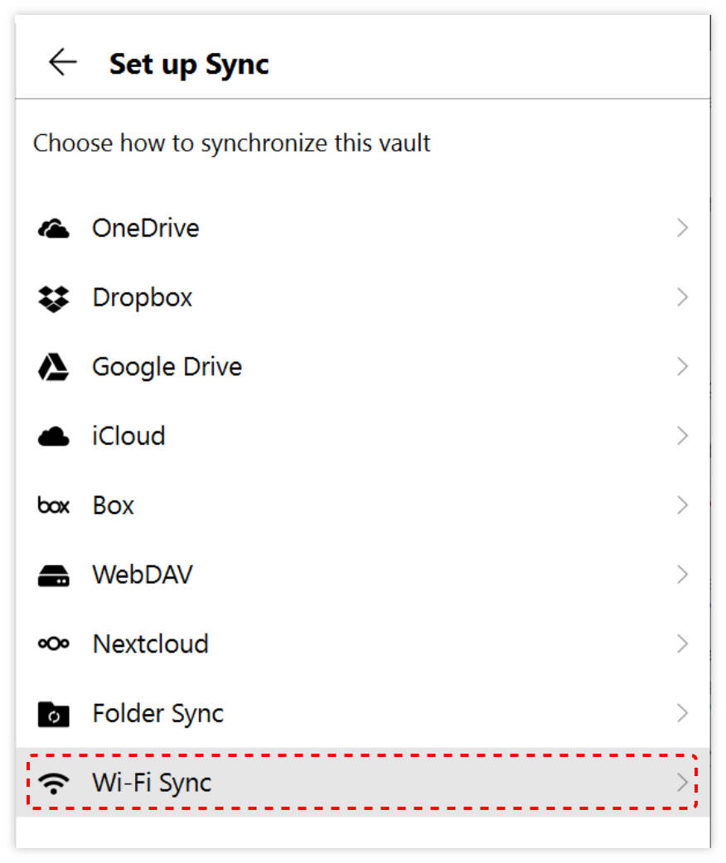Click the Dropbox logo icon
Viewport: 726px width, 863px height.
[x=53, y=299]
